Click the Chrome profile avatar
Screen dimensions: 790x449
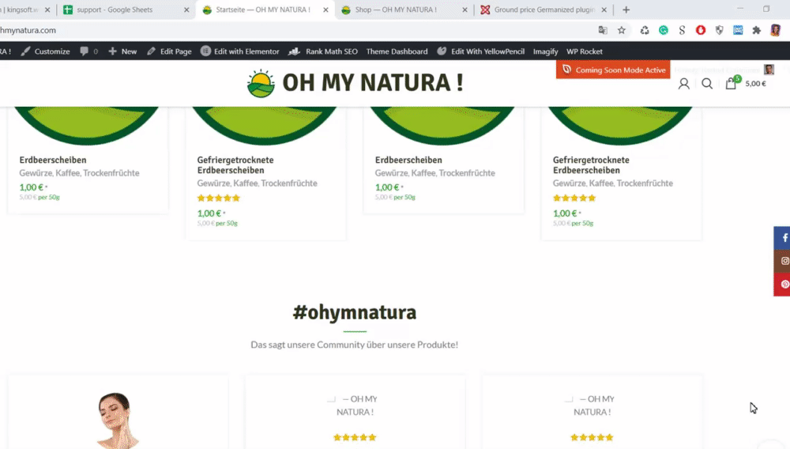pyautogui.click(x=776, y=30)
